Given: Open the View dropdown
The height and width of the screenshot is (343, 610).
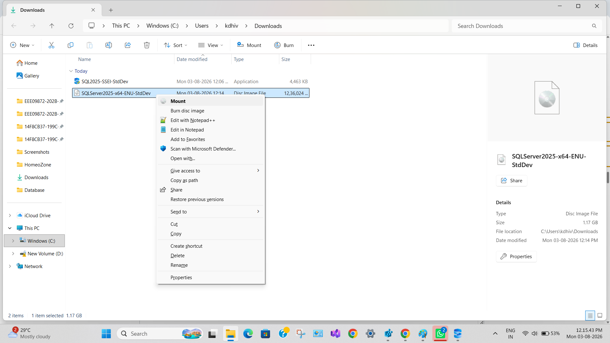Looking at the screenshot, I should coord(211,45).
